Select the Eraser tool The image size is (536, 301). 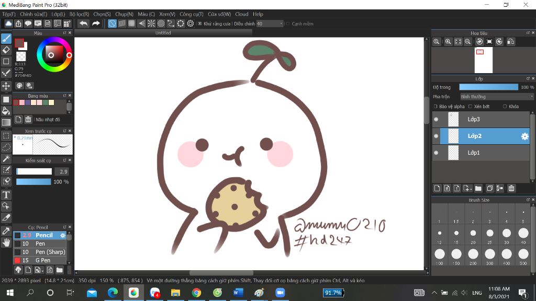point(6,50)
